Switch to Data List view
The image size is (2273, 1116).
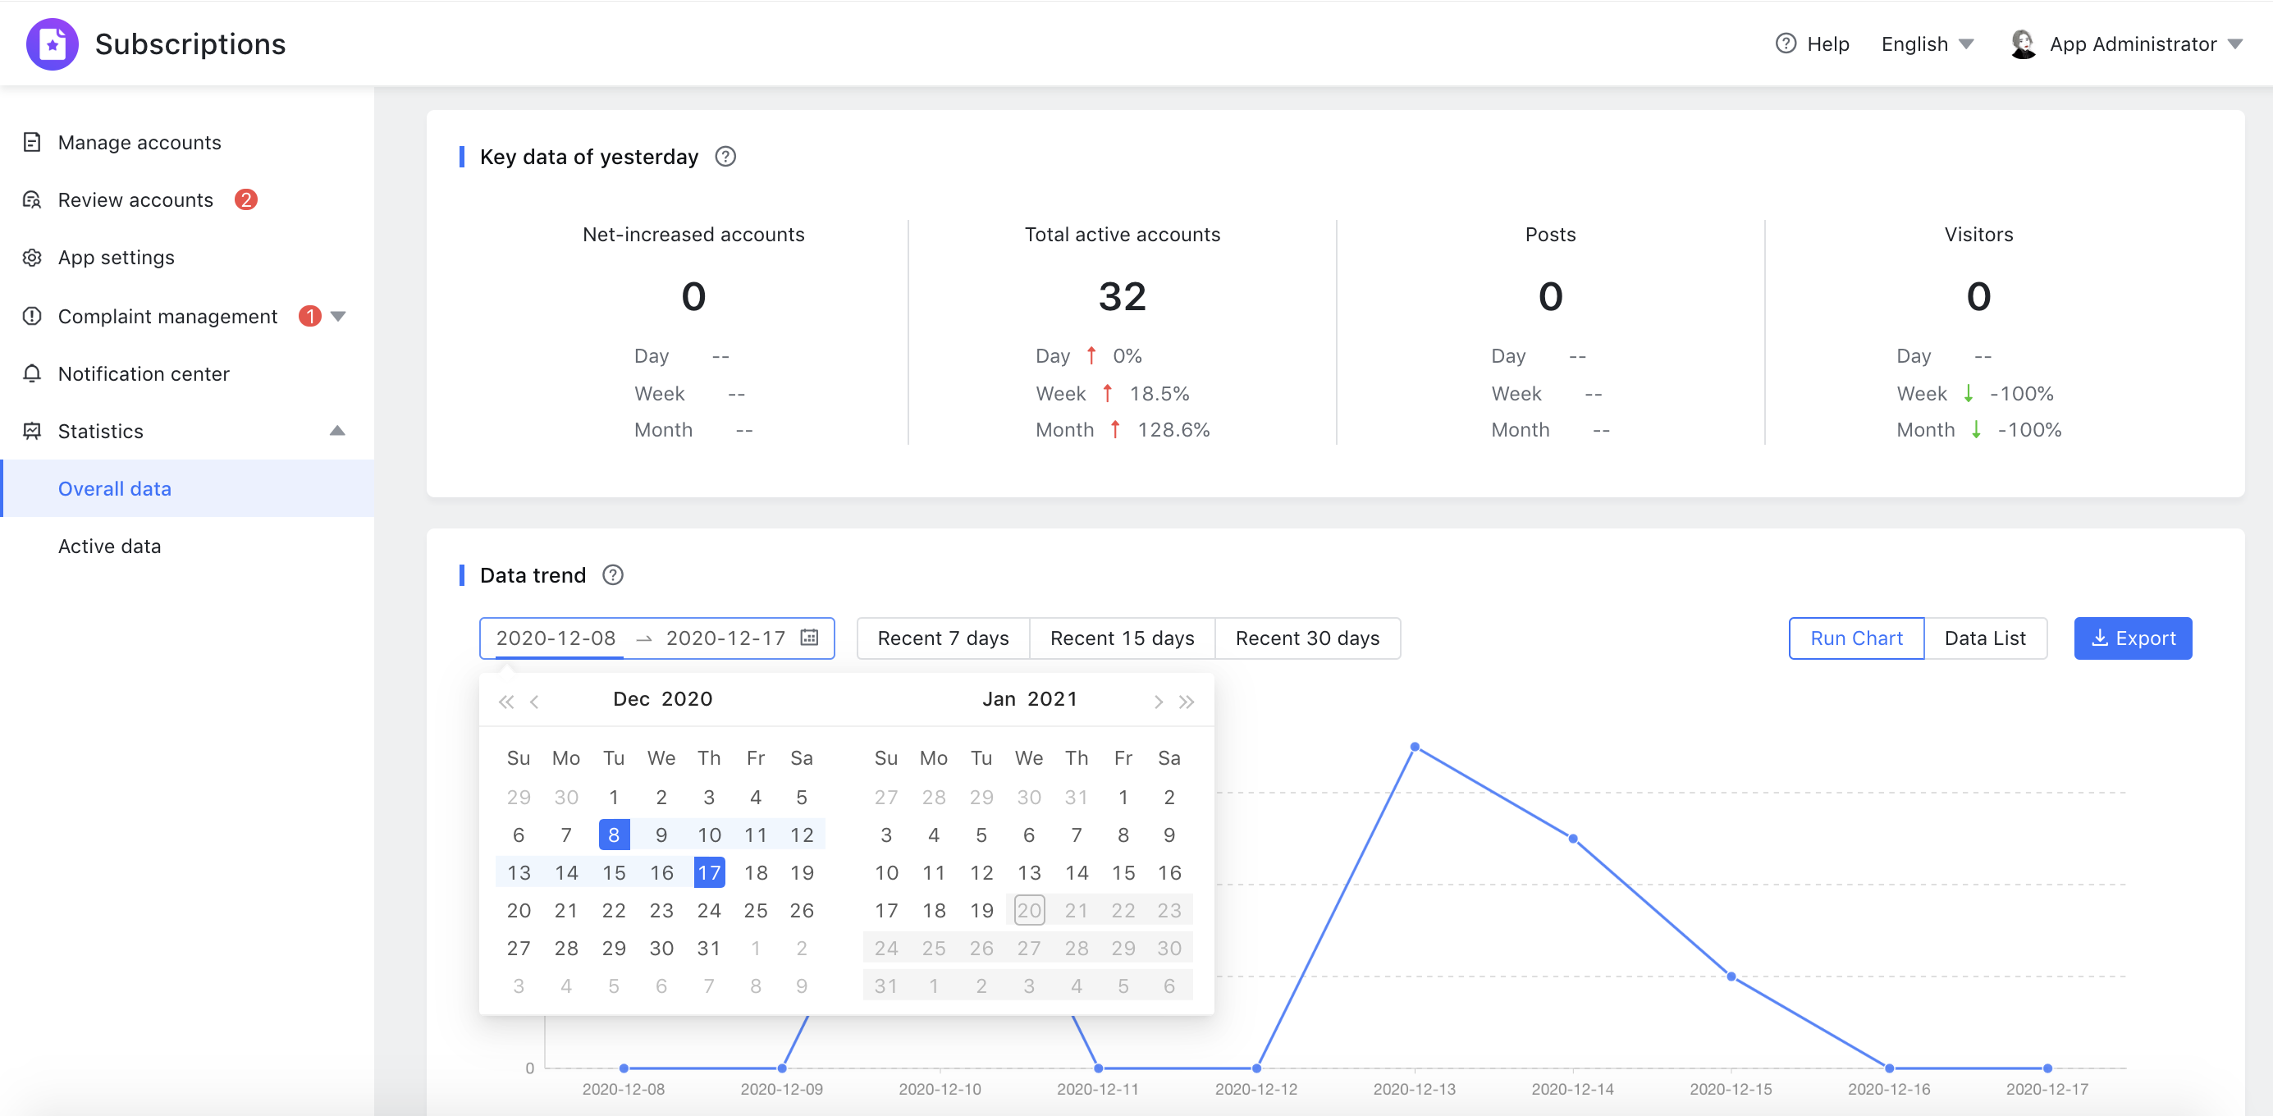coord(1985,638)
